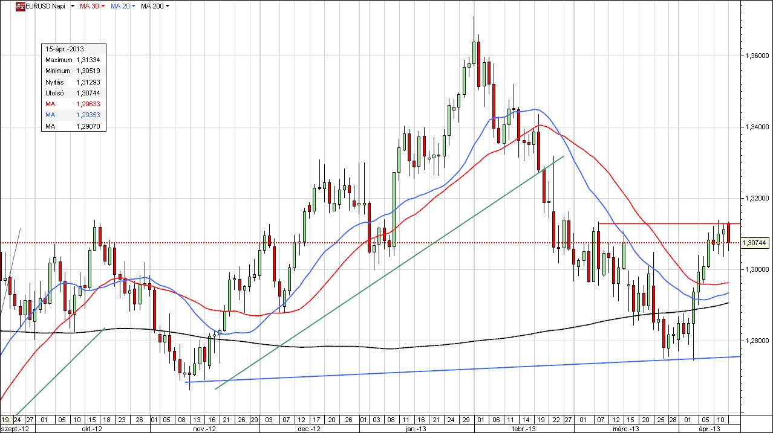The height and width of the screenshot is (433, 773).
Task: Click the 1,34000 price axis label
Action: pyautogui.click(x=757, y=127)
